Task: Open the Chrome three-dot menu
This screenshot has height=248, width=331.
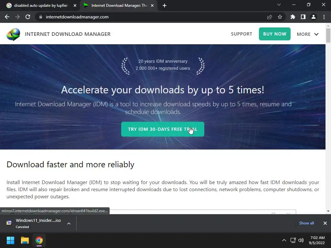Action: coord(324,17)
